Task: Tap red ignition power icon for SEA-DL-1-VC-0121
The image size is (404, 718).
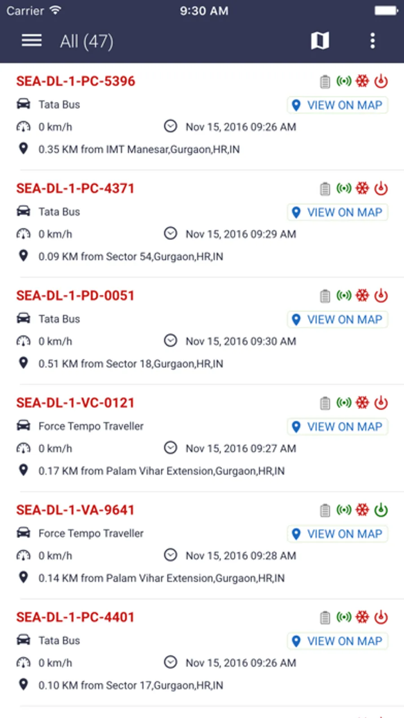Action: [x=381, y=403]
